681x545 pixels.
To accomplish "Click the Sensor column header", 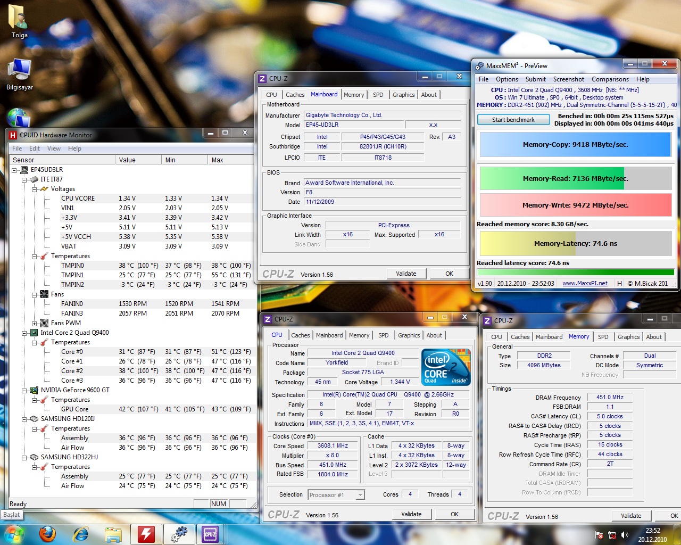I will pos(63,160).
